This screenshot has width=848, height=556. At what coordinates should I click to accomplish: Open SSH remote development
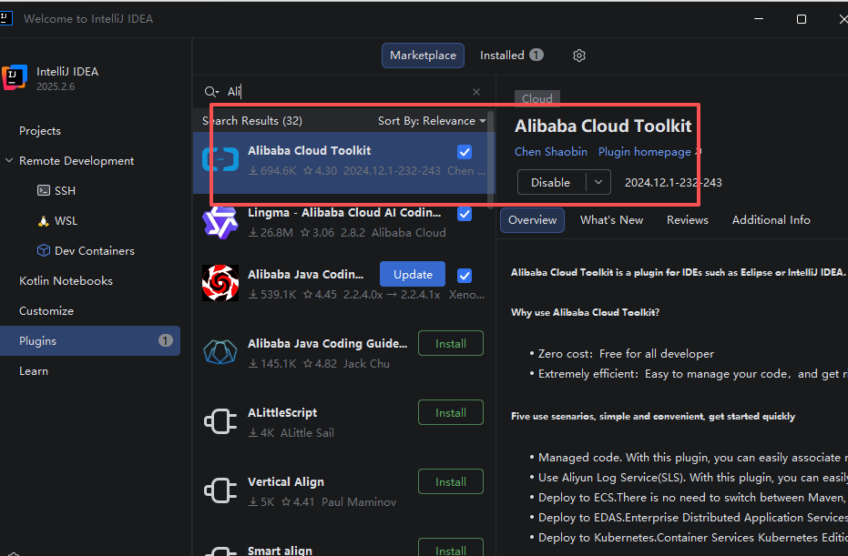(x=65, y=190)
